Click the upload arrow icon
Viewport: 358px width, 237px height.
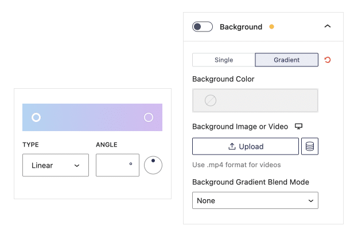click(x=232, y=147)
